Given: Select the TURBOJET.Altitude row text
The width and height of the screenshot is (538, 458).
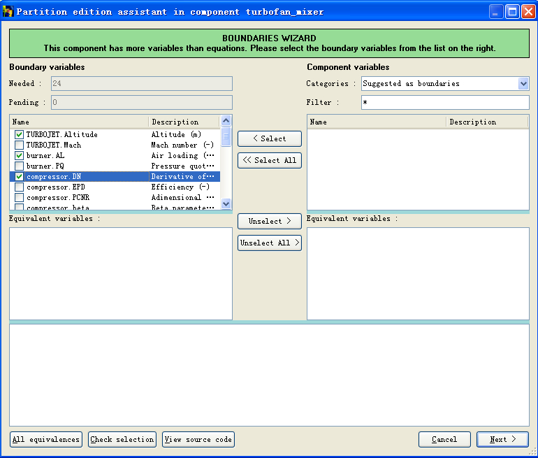Looking at the screenshot, I should tap(62, 134).
